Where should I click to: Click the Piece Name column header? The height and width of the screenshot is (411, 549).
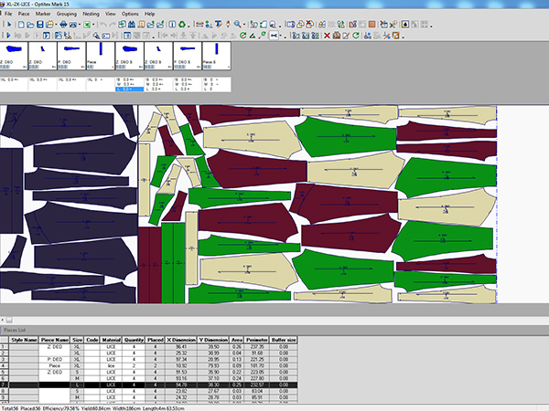pos(55,340)
